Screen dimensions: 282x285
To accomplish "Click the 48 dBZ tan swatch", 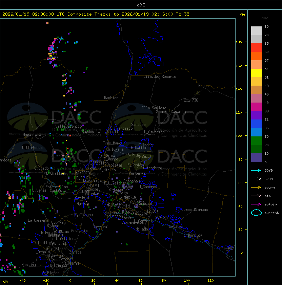I will click(256, 90).
